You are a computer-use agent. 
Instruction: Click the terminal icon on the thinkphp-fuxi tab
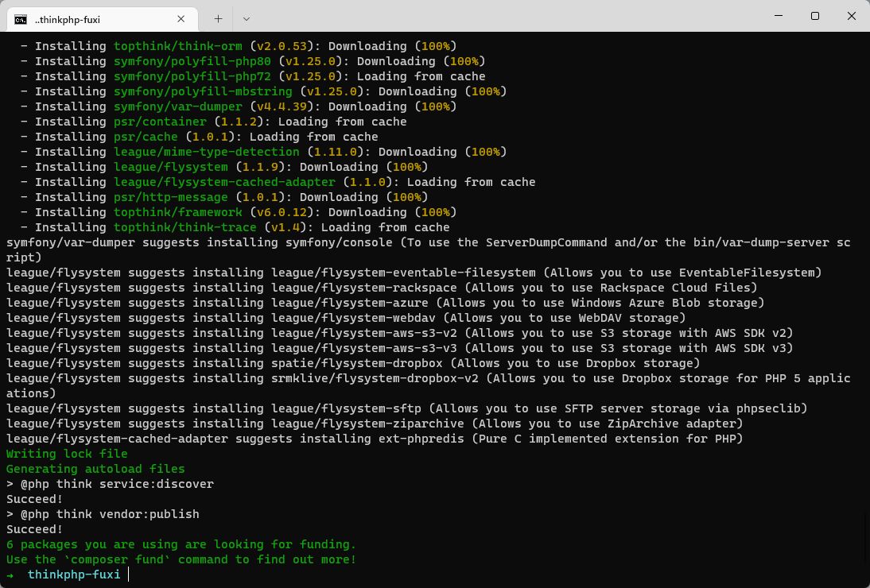tap(21, 19)
